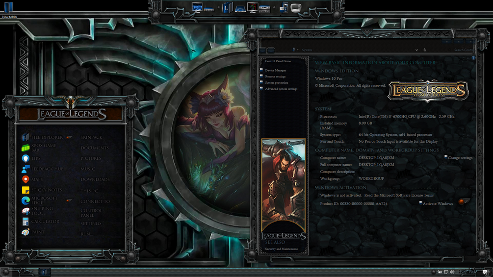
Task: Expand File Explorer jump list arrow
Action: click(x=69, y=137)
